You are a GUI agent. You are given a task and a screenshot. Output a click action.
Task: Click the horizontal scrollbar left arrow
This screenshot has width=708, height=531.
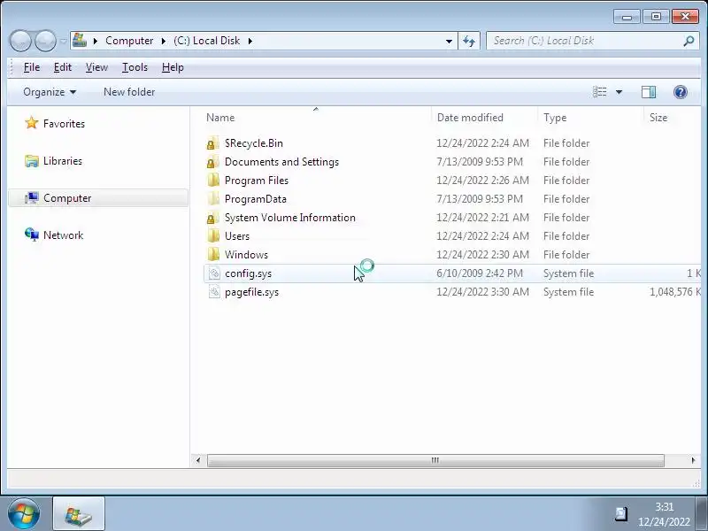click(x=198, y=460)
